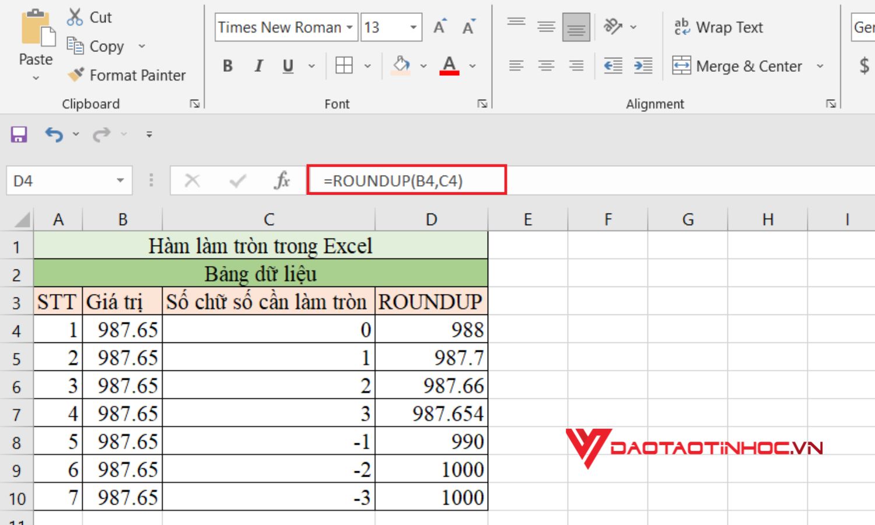Apply Bold formatting to selection
This screenshot has height=525, width=875.
[227, 66]
